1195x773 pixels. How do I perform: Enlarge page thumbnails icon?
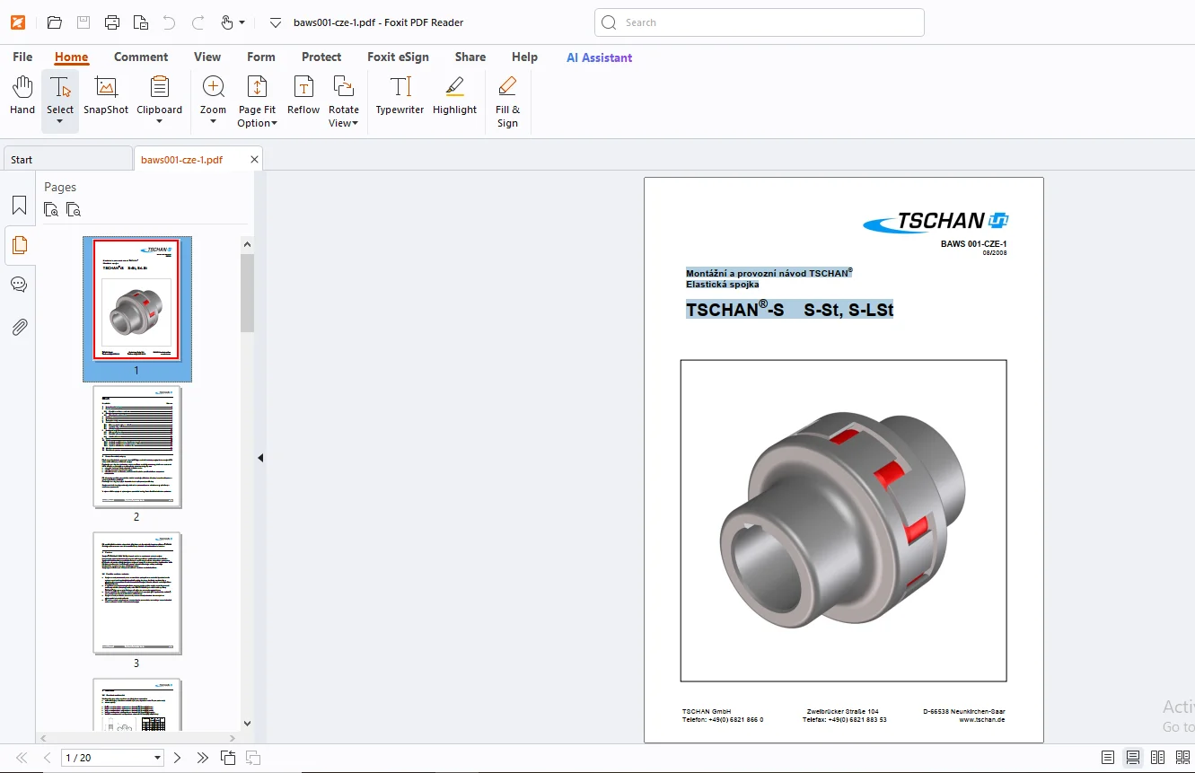51,210
